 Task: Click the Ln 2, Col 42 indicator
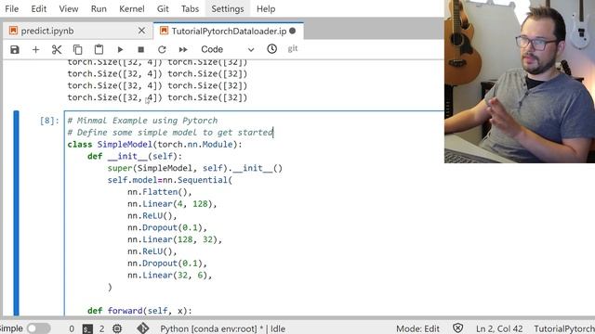pos(499,328)
